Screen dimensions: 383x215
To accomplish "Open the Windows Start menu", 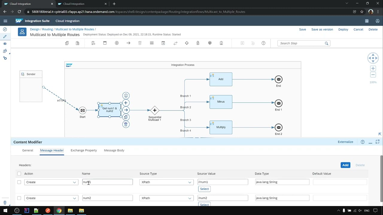I will point(5,211).
